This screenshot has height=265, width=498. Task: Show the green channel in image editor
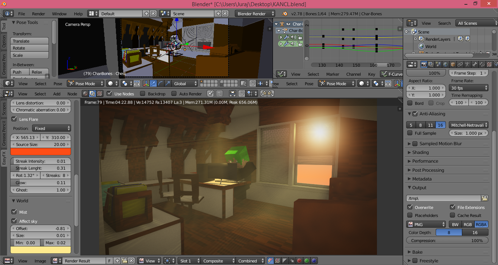(307, 261)
